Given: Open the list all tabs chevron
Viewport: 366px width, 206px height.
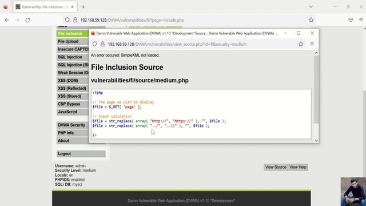Looking at the screenshot, I should coord(311,7).
